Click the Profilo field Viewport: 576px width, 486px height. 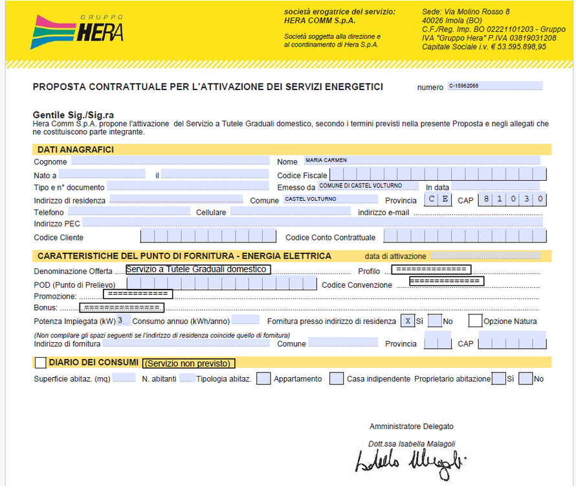[x=431, y=270]
